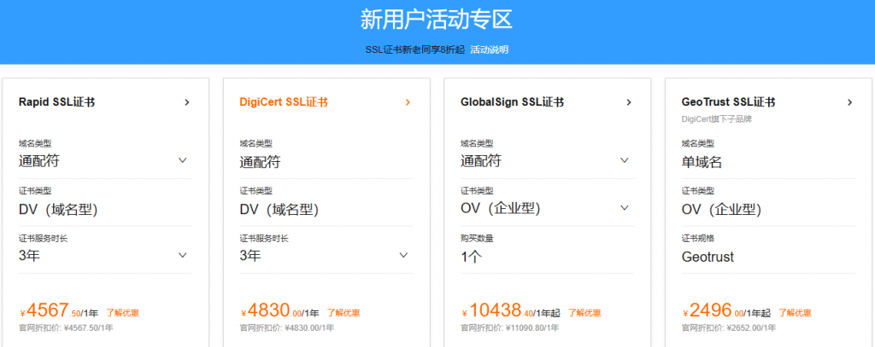Open GlobalSign 域名类型 dropdown
The height and width of the screenshot is (347, 875).
(625, 160)
